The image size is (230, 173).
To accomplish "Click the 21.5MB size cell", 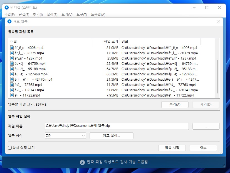I will [x=112, y=79].
